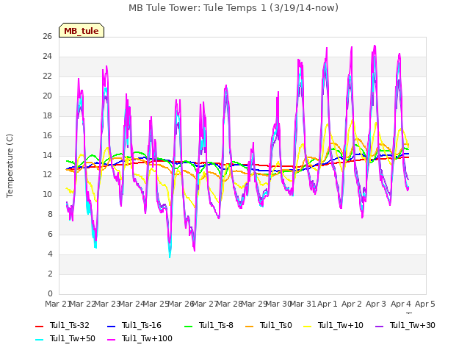Click the 20 y-axis tick label

click(x=47, y=96)
